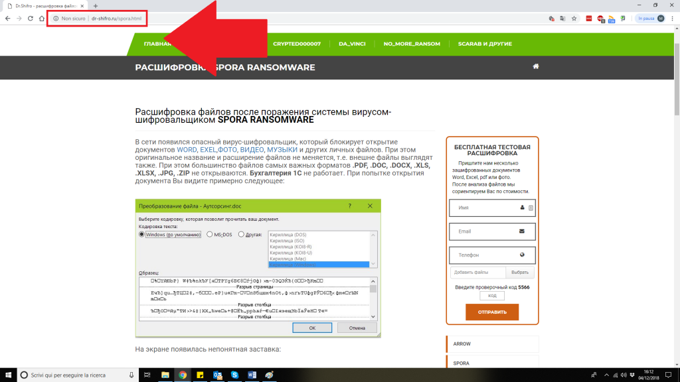Image resolution: width=680 pixels, height=382 pixels.
Task: Click the microphone icon in taskbar search
Action: [131, 375]
